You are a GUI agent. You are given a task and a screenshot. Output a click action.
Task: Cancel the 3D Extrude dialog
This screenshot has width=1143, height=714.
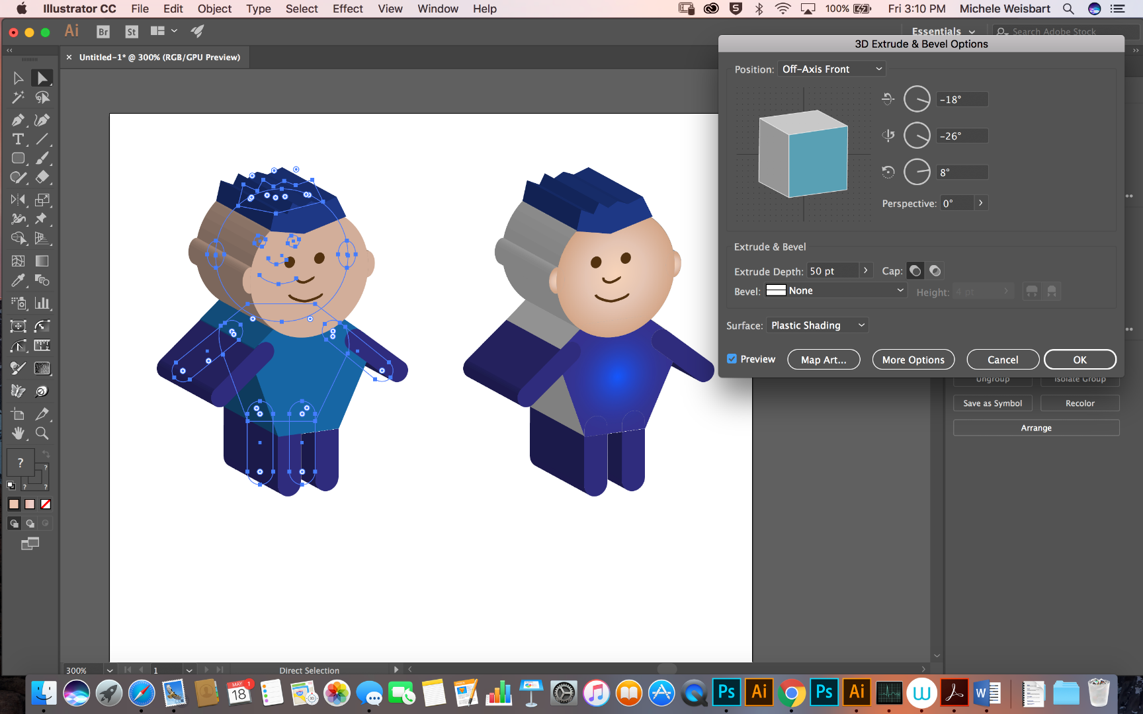pyautogui.click(x=1003, y=360)
